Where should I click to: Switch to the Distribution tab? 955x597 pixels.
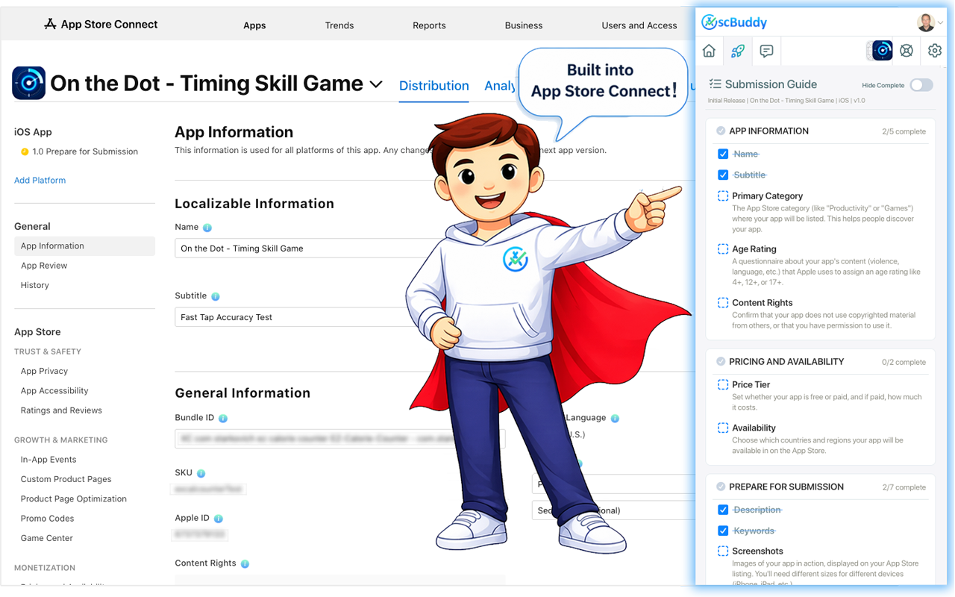point(434,86)
